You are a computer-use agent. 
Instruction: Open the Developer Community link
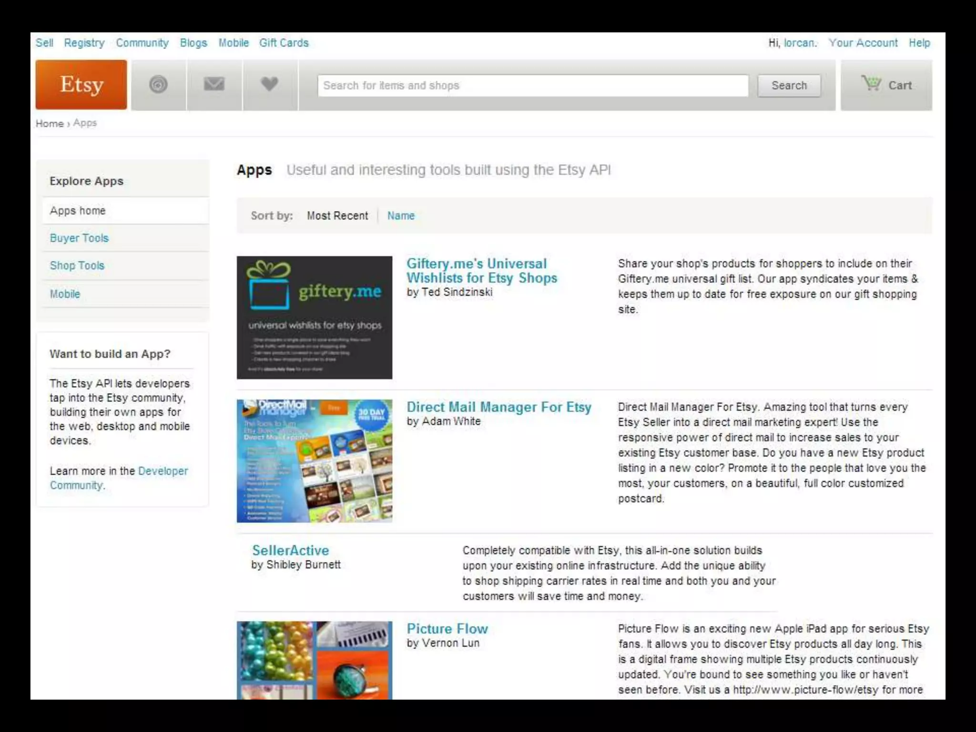tap(163, 471)
